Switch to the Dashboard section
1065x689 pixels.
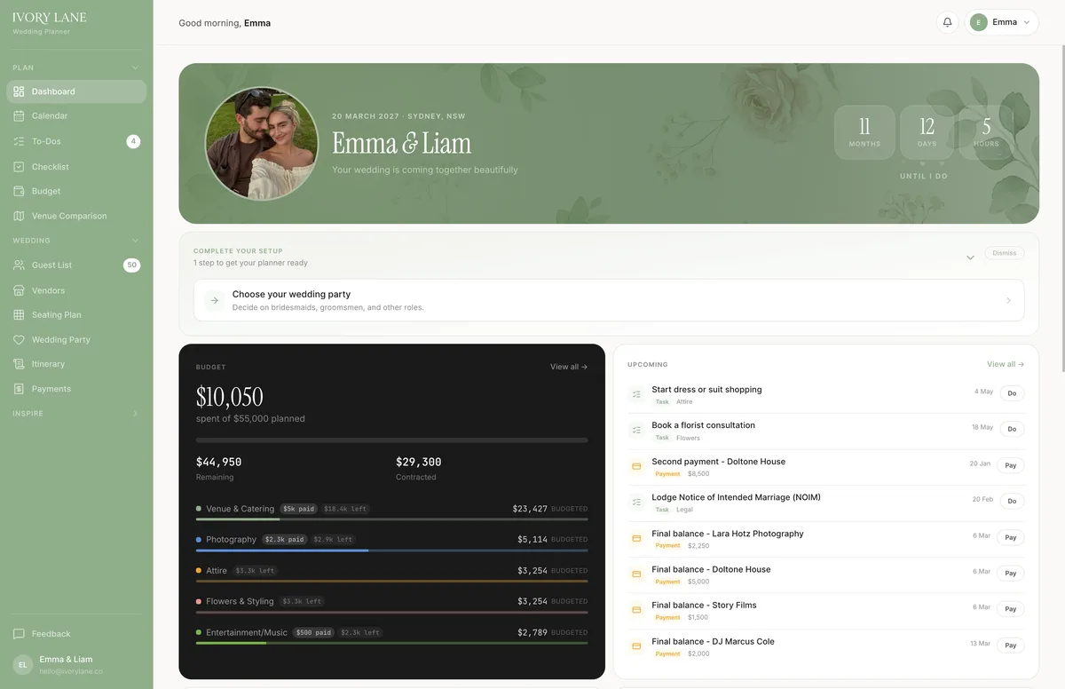pyautogui.click(x=20, y=91)
